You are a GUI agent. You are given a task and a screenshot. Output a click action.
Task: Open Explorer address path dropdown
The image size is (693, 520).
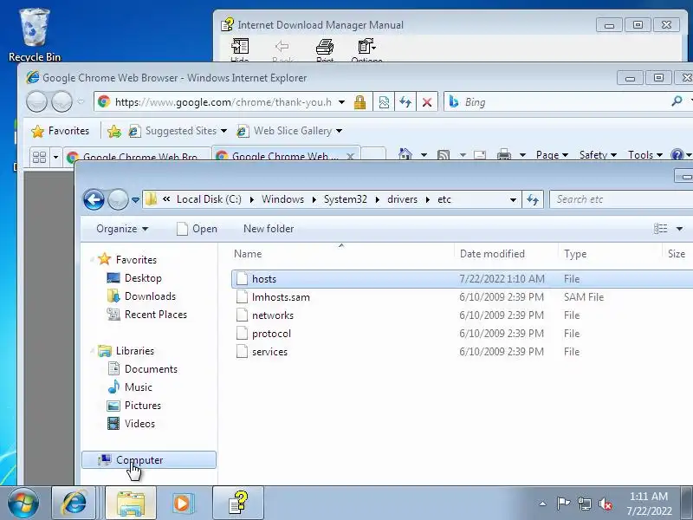(x=513, y=200)
